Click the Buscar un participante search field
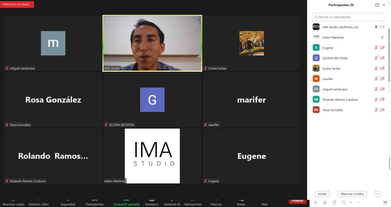391x207 pixels. pos(348,17)
